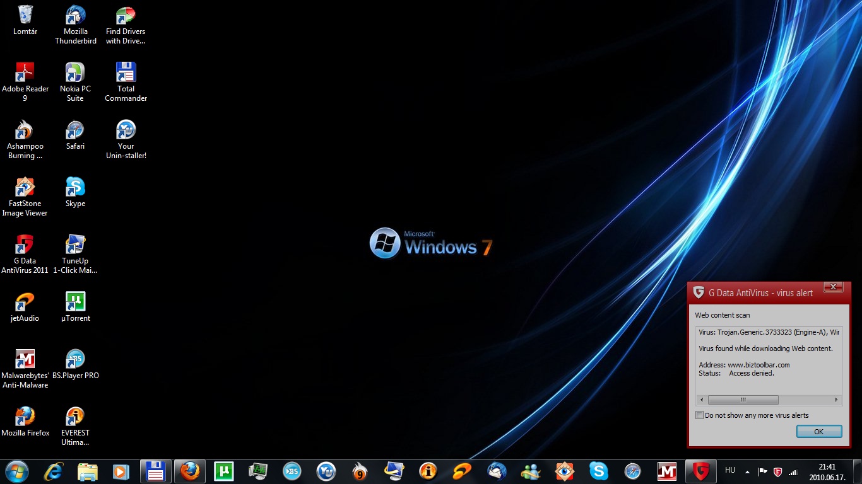This screenshot has width=862, height=484.
Task: Launch FastStone eye icon in taskbar
Action: pyautogui.click(x=564, y=471)
